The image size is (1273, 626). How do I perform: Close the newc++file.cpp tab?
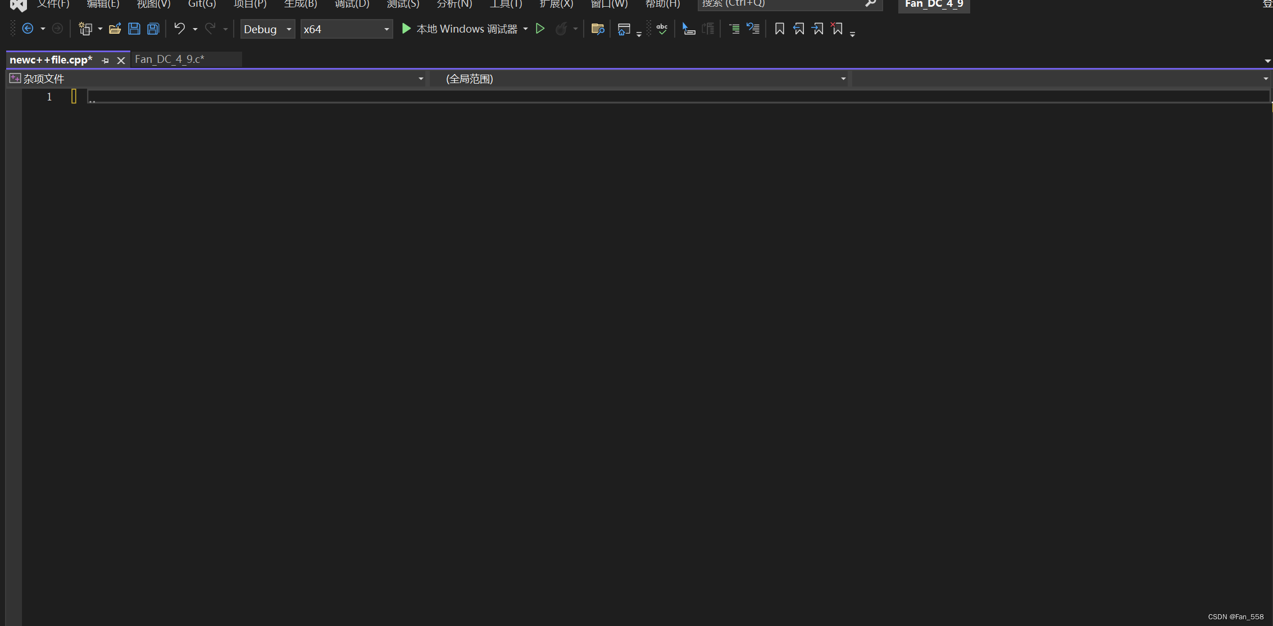[121, 60]
